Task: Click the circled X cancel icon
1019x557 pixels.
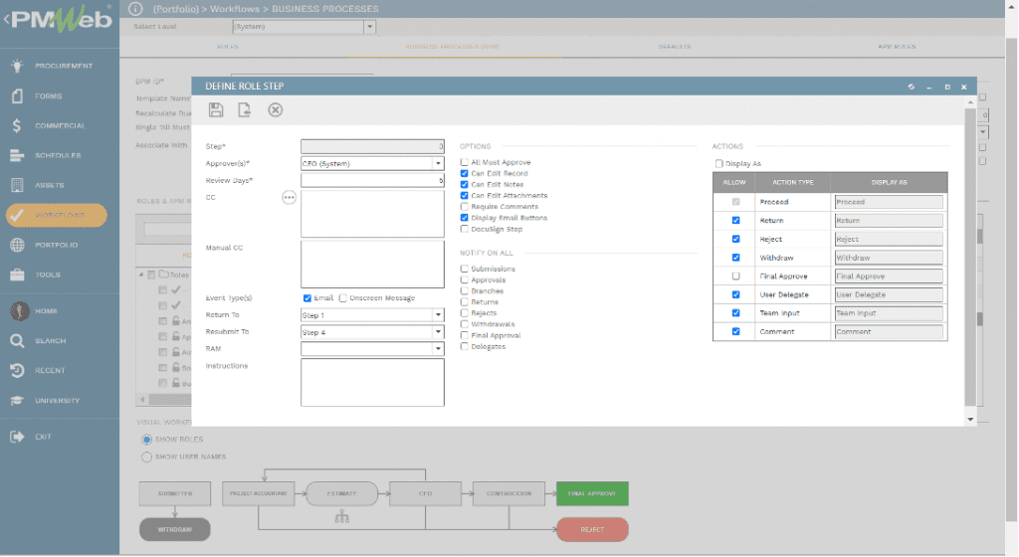Action: pos(276,109)
